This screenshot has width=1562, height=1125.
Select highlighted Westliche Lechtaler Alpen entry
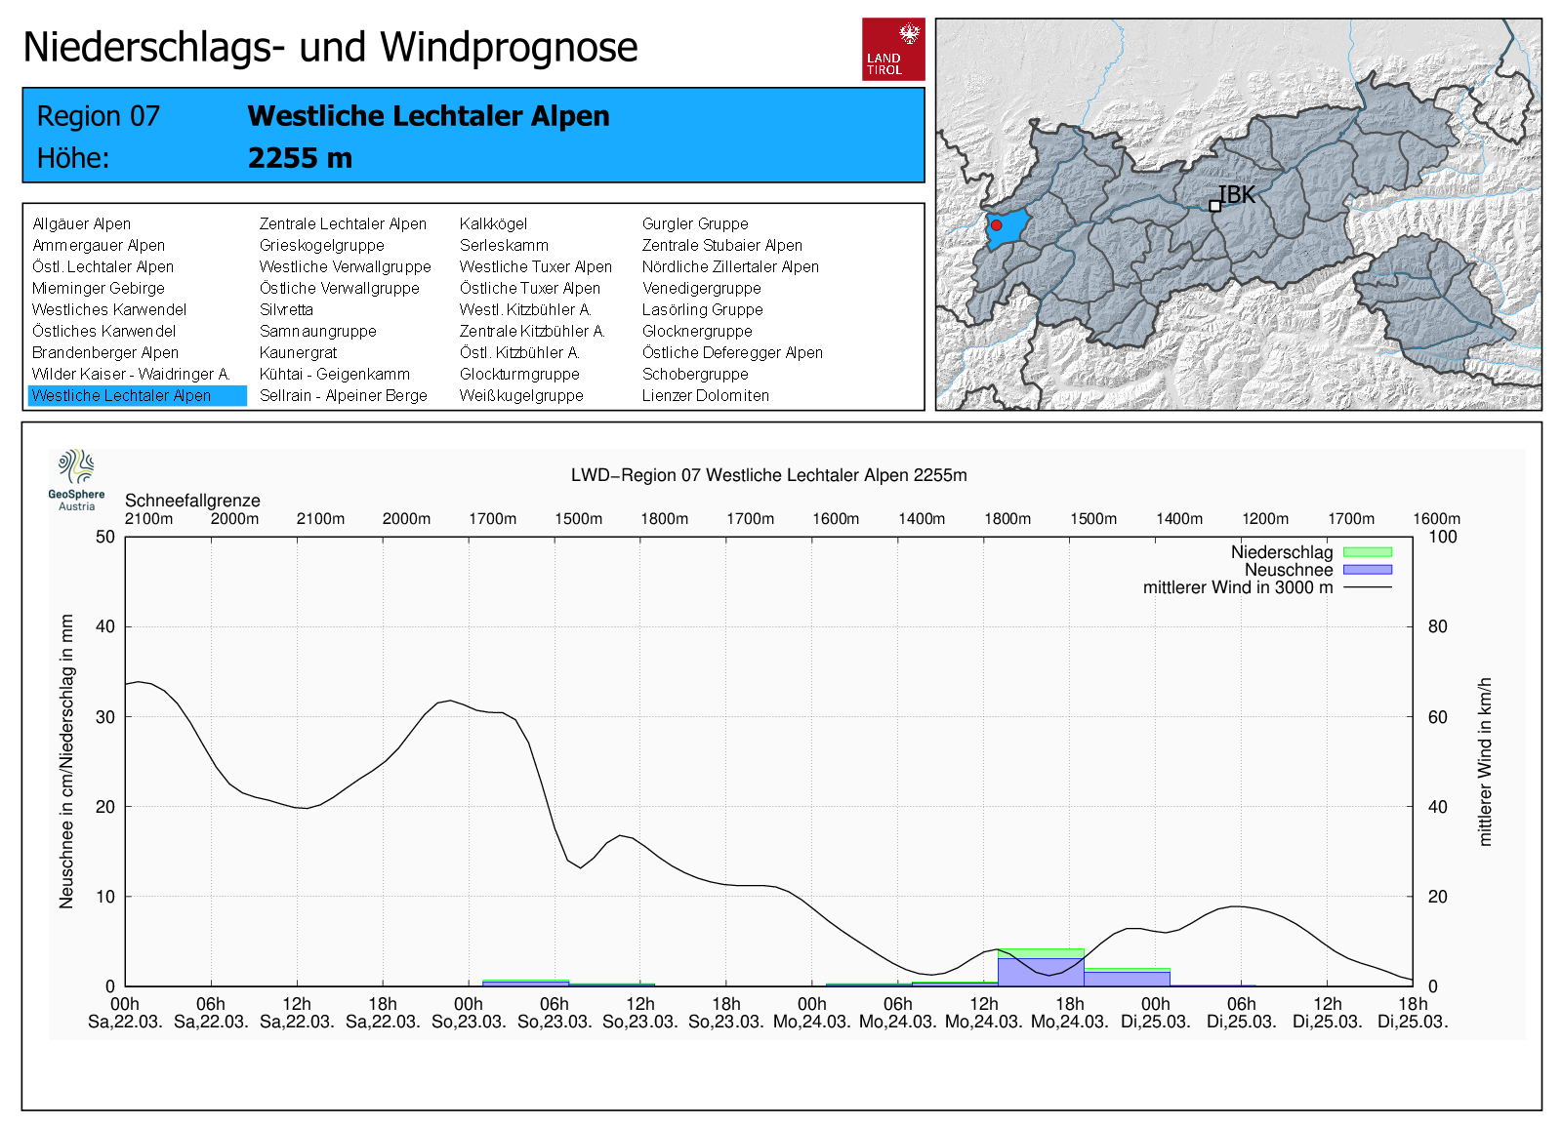click(121, 396)
